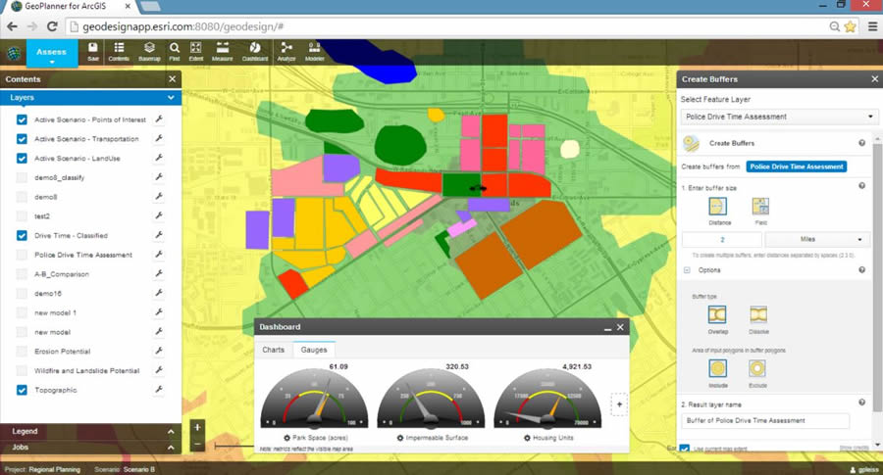Screen dimensions: 883x475
Task: Open wrench settings for LandUse layer
Action: coord(159,158)
